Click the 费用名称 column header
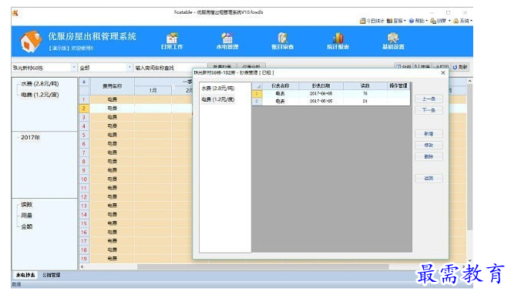Image resolution: width=511 pixels, height=298 pixels. [112, 86]
